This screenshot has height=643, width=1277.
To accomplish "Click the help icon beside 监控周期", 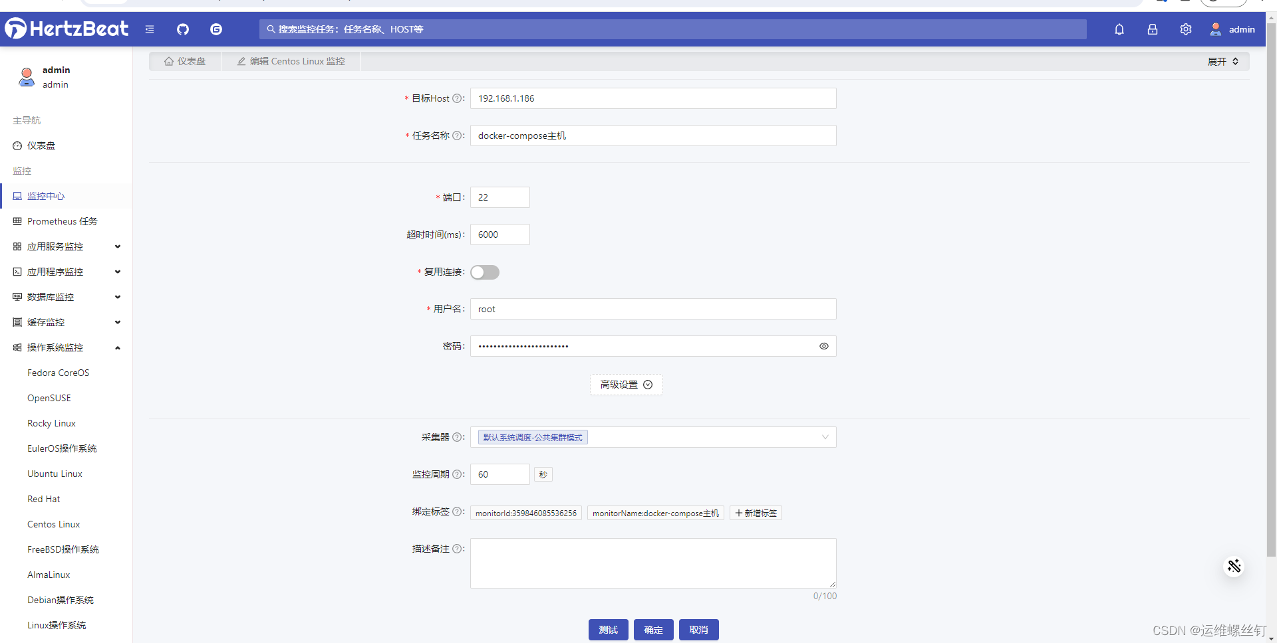I will coord(457,474).
